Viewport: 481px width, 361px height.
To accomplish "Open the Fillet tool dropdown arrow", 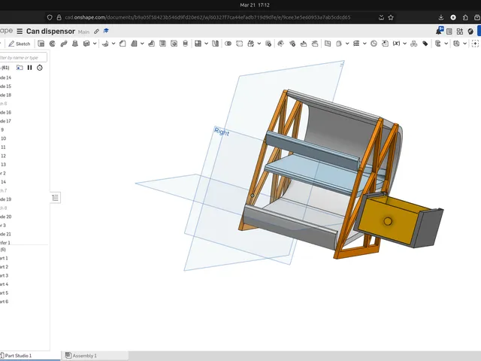I will (x=113, y=44).
